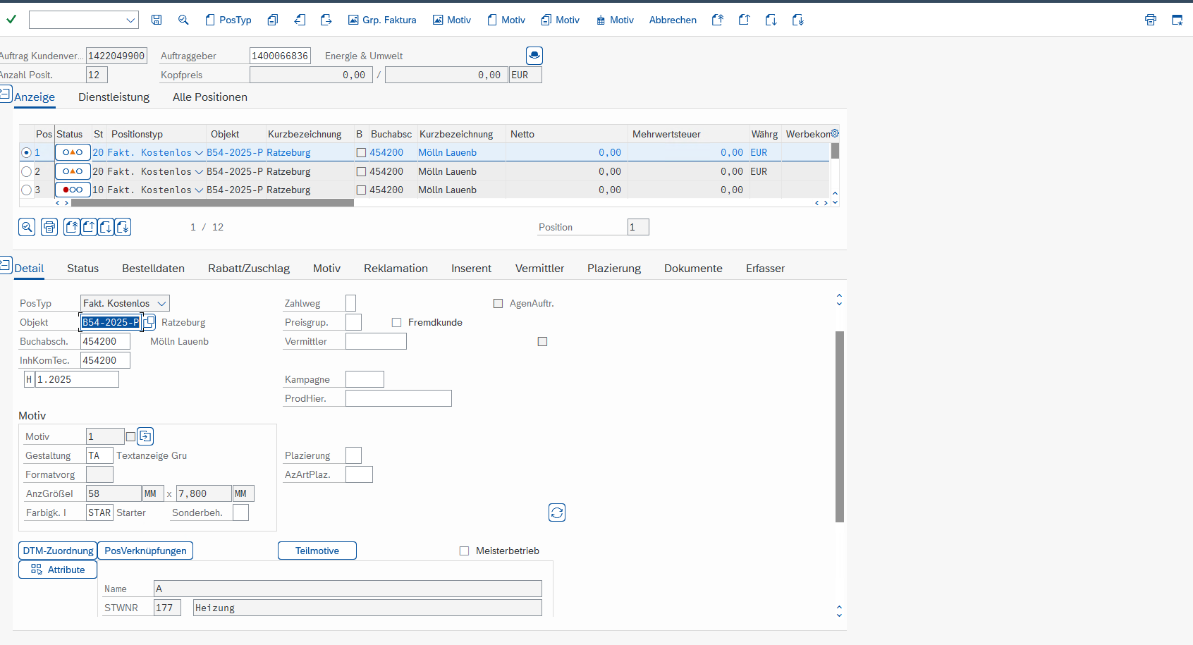
Task: Collapse the upper tab strip expander
Action: point(5,92)
